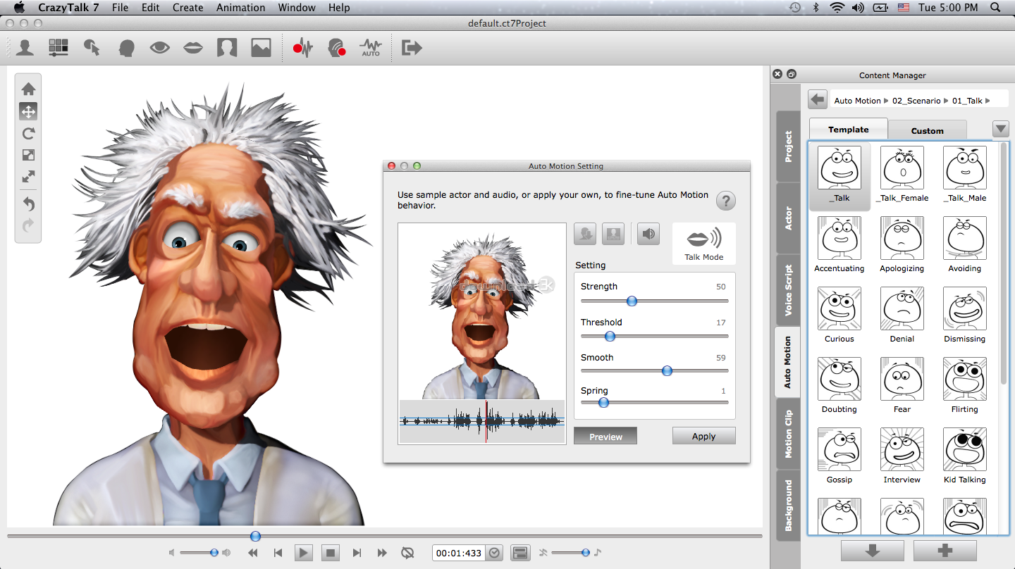Open the Eye settings toolbar icon
This screenshot has width=1015, height=569.
pos(160,48)
